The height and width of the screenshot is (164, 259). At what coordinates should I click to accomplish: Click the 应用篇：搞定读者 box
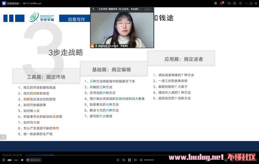(x=181, y=58)
